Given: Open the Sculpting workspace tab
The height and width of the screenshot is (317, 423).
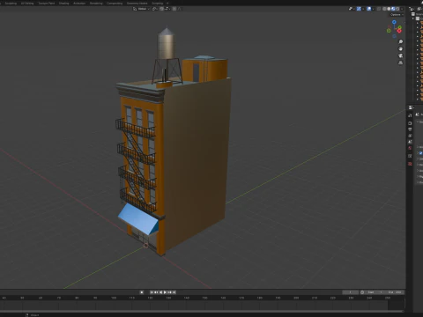Looking at the screenshot, I should point(11,4).
